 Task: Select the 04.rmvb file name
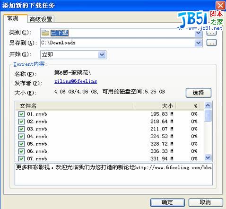click(37, 136)
